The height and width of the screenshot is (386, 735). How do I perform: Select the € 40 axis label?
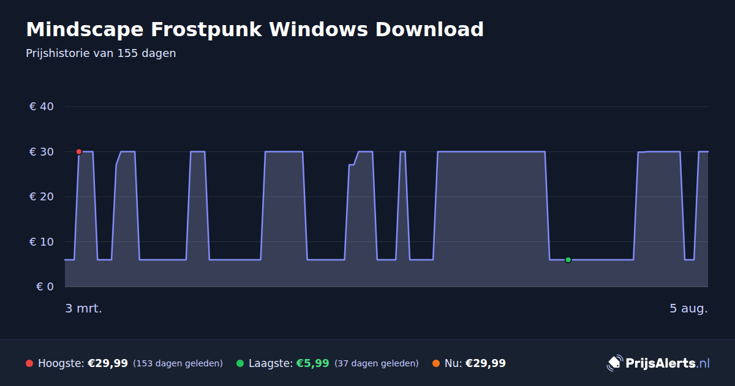(x=42, y=107)
